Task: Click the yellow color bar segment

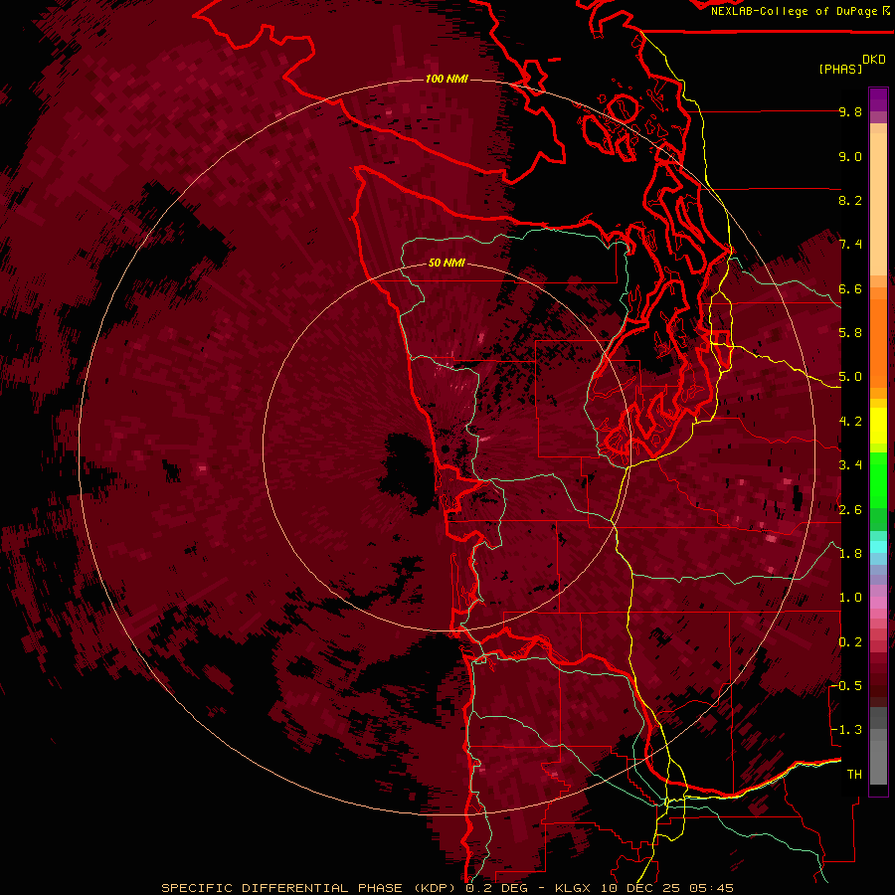Action: coord(878,426)
